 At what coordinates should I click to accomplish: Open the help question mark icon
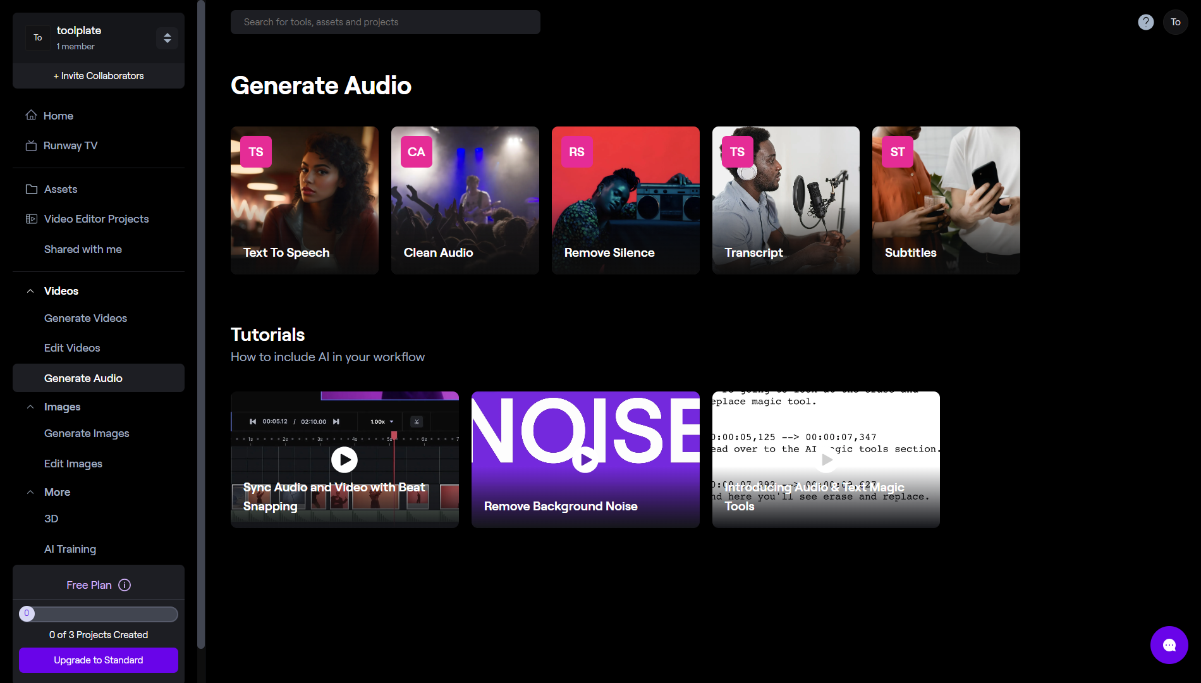[x=1145, y=22]
